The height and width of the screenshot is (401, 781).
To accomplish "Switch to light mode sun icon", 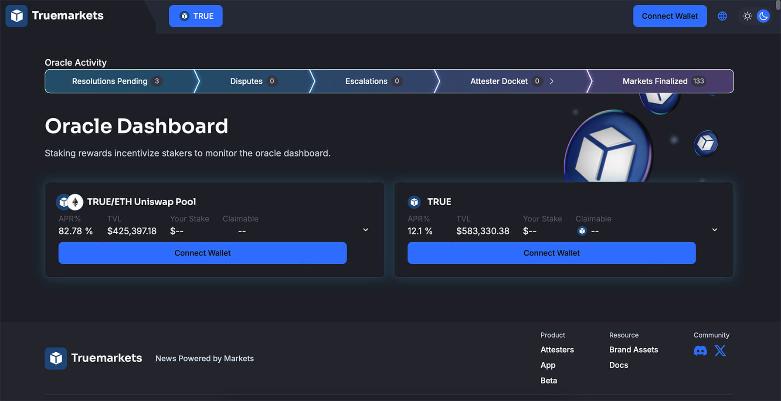I will [747, 16].
